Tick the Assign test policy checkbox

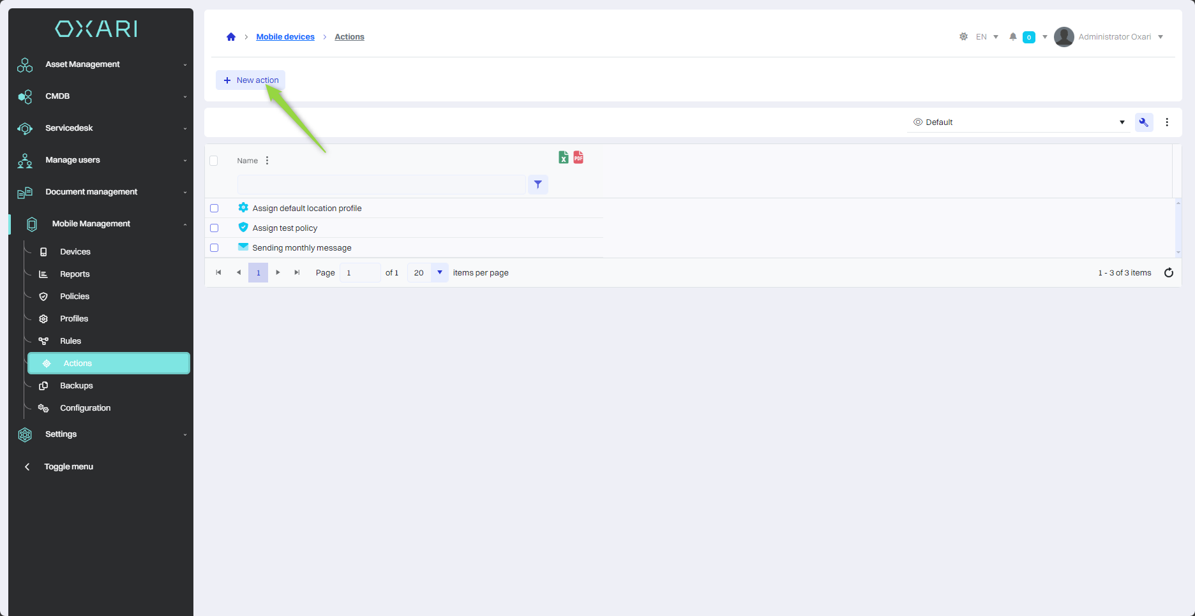coord(214,228)
